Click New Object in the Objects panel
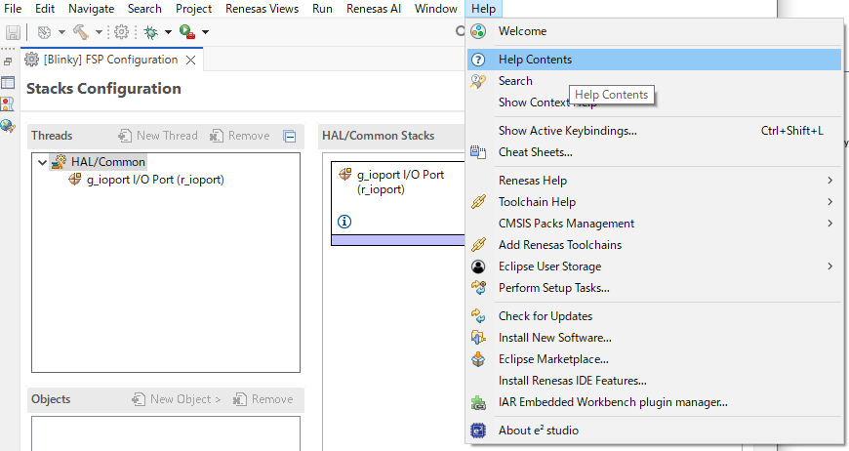The width and height of the screenshot is (849, 451). click(177, 399)
